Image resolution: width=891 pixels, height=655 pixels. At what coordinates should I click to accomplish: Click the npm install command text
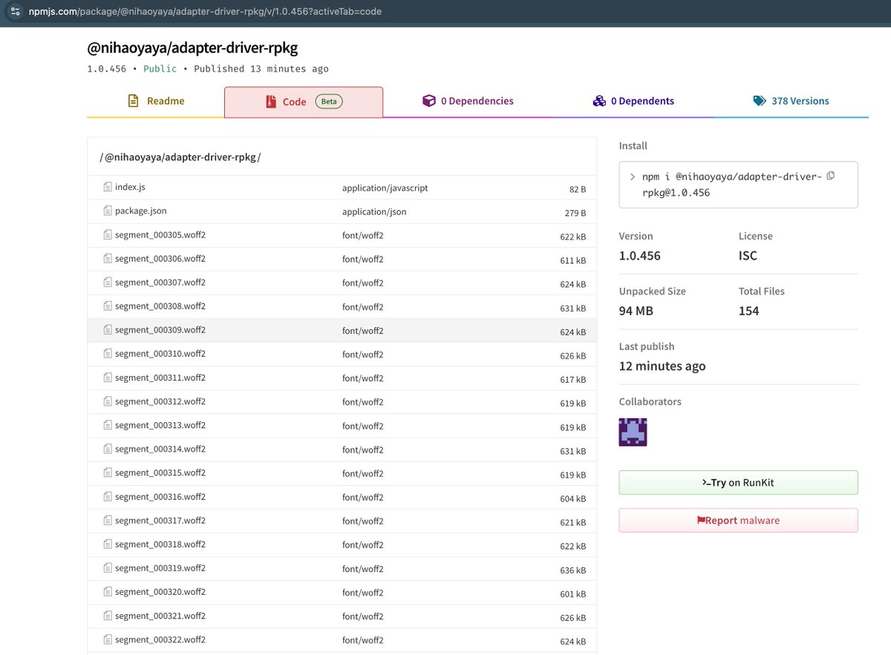tap(731, 185)
